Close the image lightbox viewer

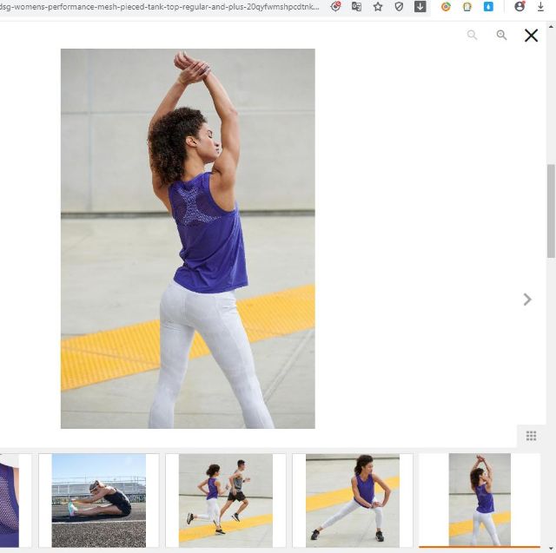(x=531, y=36)
